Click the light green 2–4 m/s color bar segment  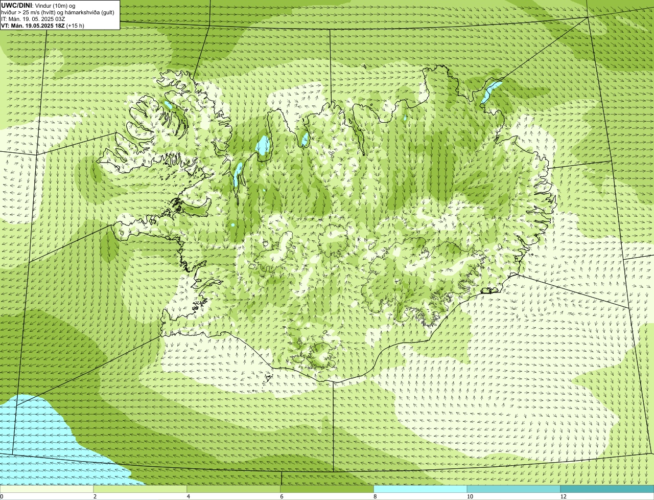coord(140,489)
